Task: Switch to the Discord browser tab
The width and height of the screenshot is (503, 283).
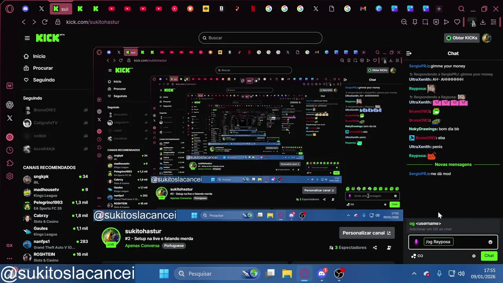Action: pyautogui.click(x=26, y=9)
